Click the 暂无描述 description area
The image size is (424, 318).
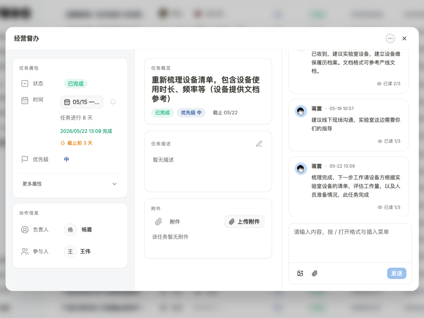[x=163, y=160]
